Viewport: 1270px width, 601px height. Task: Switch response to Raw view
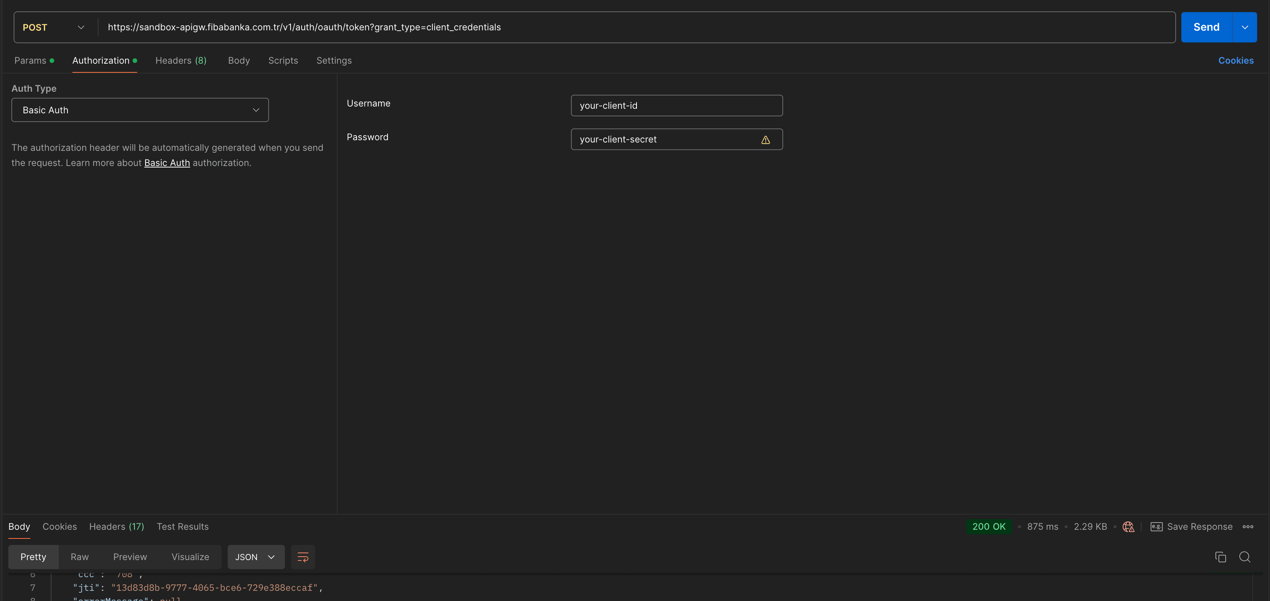tap(80, 557)
